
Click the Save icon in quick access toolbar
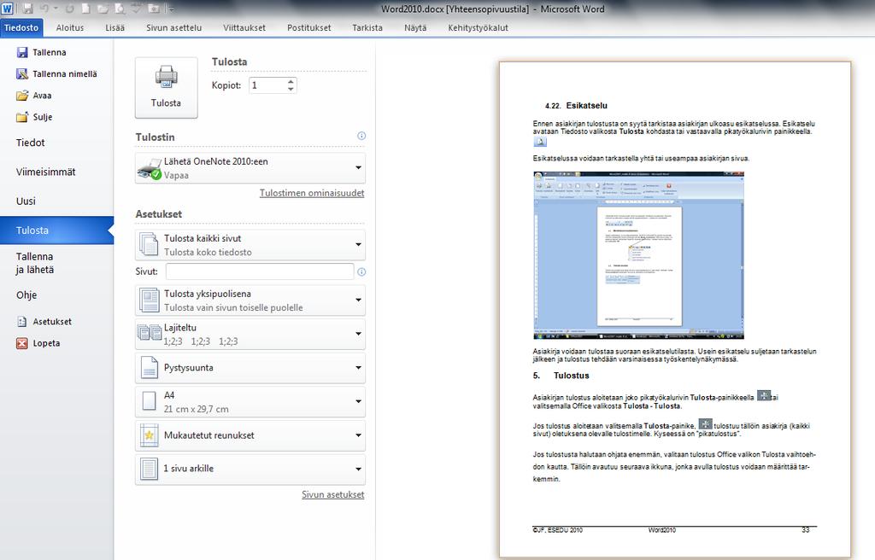click(x=27, y=9)
